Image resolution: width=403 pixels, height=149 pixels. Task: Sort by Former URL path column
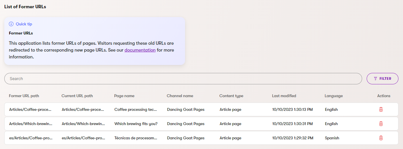(24, 96)
